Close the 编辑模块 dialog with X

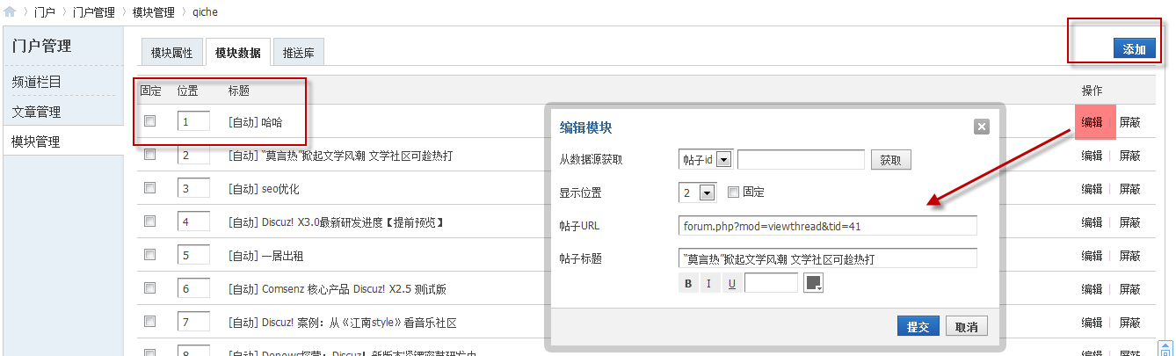pos(982,127)
